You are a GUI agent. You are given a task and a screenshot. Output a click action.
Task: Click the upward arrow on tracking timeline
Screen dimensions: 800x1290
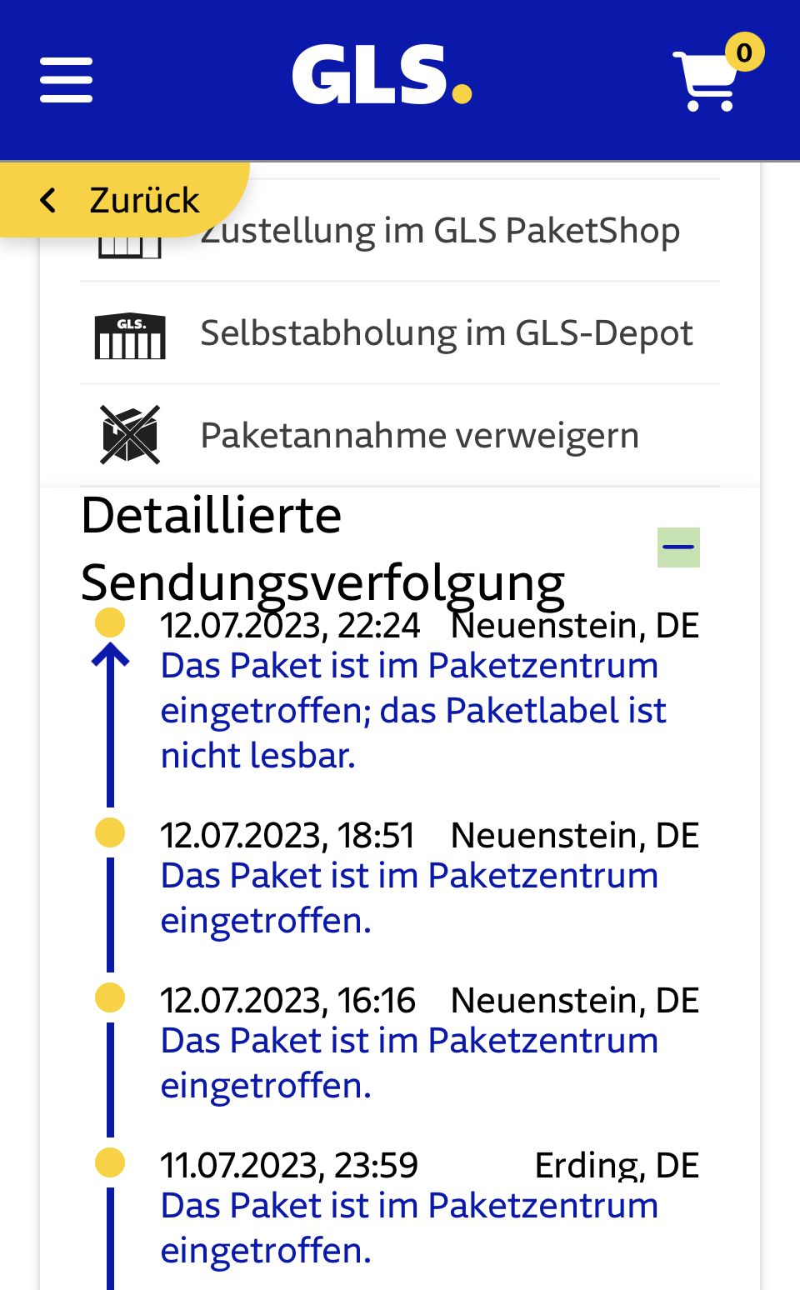[x=110, y=658]
